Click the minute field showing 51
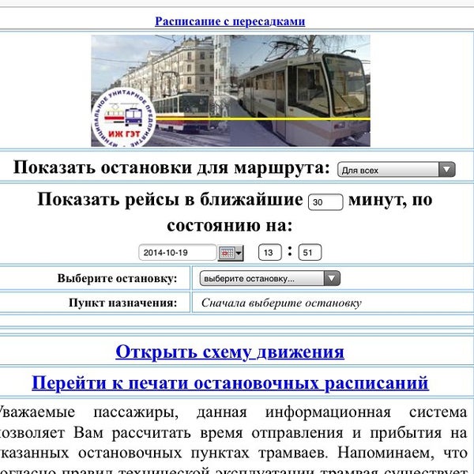474x474 pixels. (x=310, y=253)
